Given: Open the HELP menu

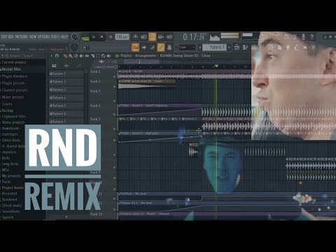Looking at the screenshot, I should 64,36.
